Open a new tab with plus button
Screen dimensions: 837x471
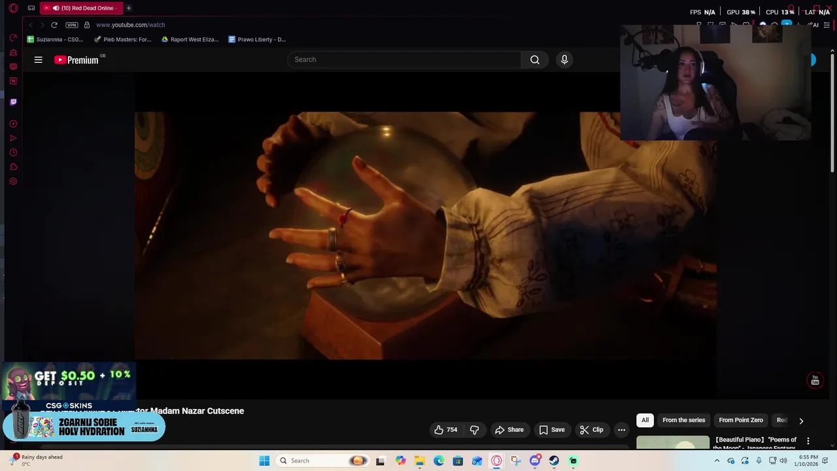pos(129,8)
